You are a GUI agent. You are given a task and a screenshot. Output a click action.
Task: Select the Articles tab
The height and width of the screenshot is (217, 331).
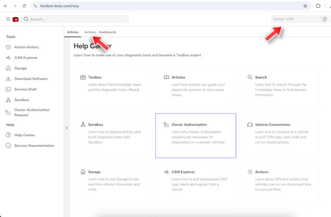(x=73, y=32)
